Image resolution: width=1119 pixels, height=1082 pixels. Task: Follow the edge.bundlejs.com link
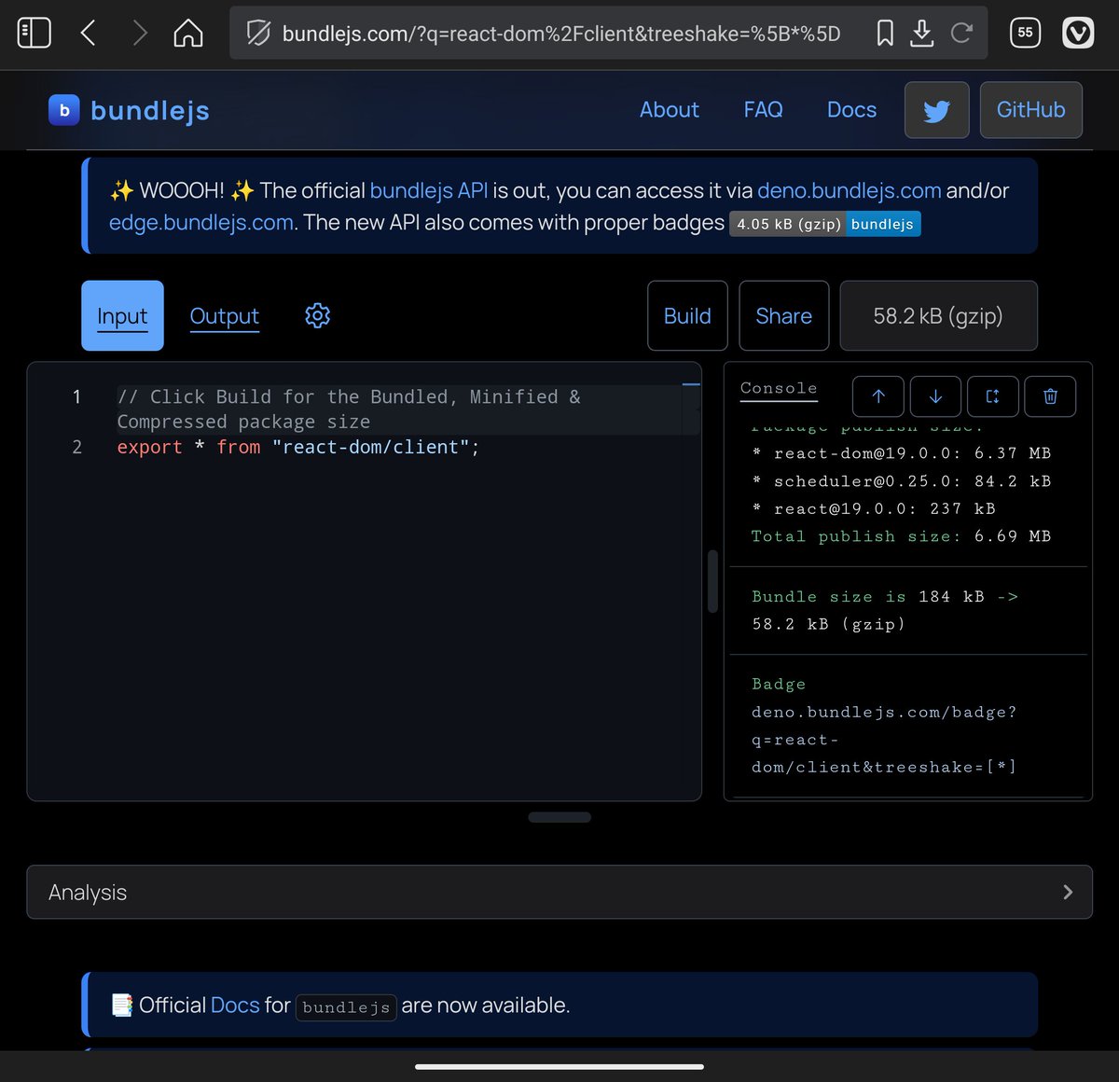(200, 223)
